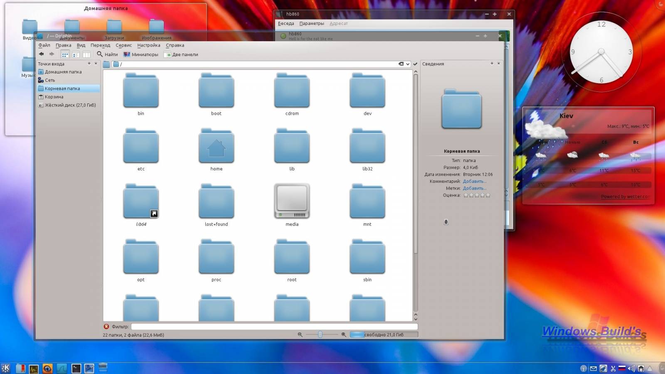Switch to icons view mode in Dolphin

pyautogui.click(x=65, y=54)
